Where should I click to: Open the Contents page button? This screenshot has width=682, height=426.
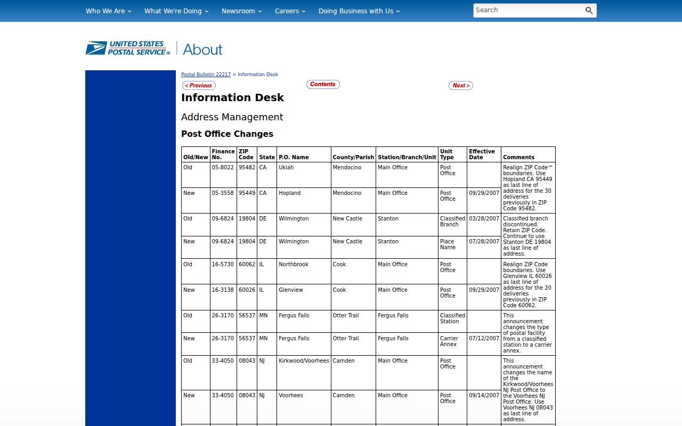click(x=323, y=84)
